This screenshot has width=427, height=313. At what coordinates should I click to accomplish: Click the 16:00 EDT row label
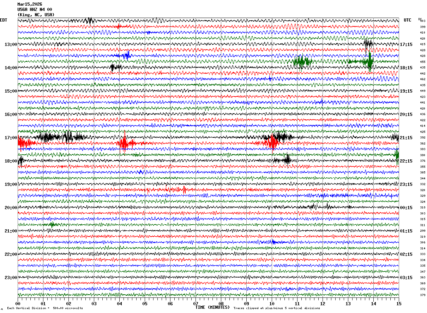click(11, 114)
